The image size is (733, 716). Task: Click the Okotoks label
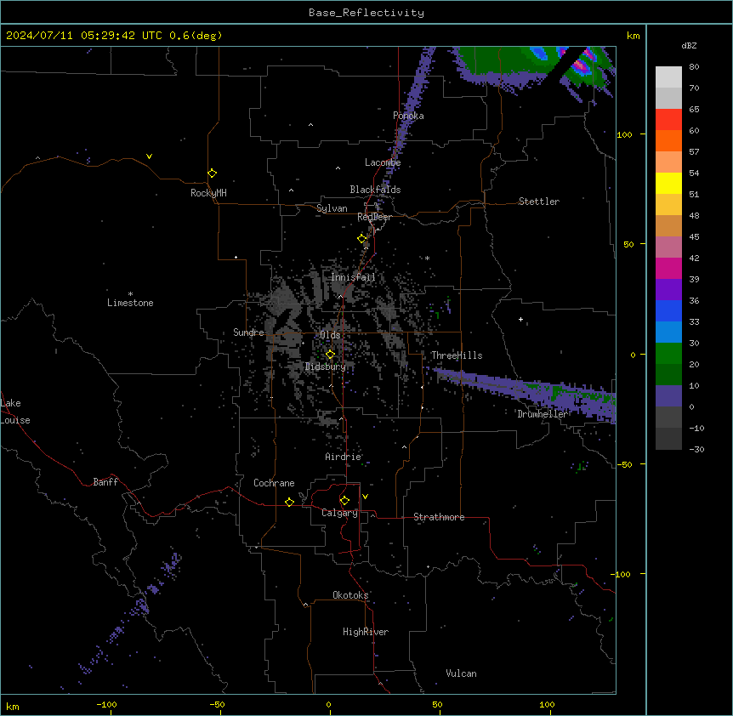[350, 595]
